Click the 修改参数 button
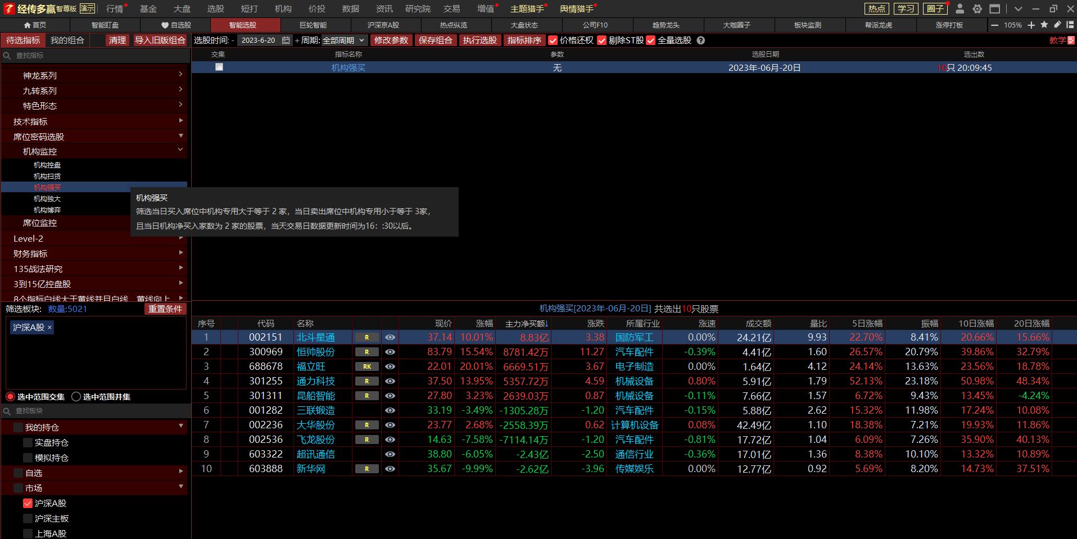The image size is (1077, 539). tap(391, 40)
